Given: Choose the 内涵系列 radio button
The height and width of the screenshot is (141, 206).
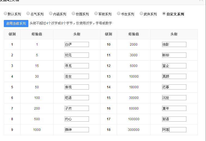Looking at the screenshot, I should pos(51,13).
